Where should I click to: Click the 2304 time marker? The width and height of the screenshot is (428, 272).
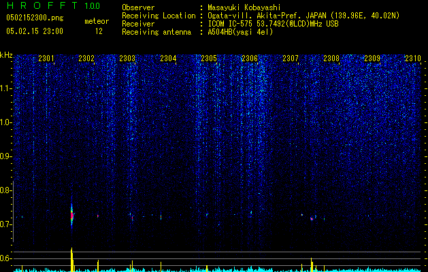point(168,58)
